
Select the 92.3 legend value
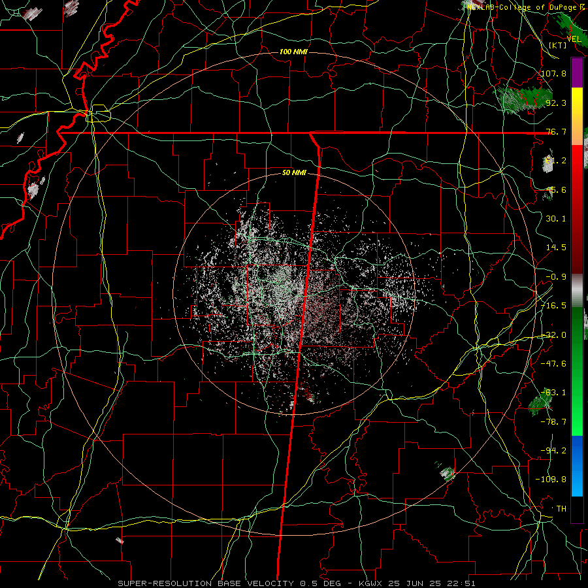[x=556, y=103]
